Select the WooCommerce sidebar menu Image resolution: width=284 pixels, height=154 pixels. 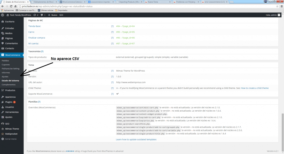click(x=12, y=55)
